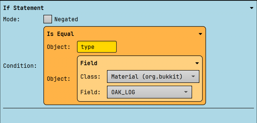The width and height of the screenshot is (257, 123).
Task: Click the horizontal divider below the condition
Action: [128, 108]
